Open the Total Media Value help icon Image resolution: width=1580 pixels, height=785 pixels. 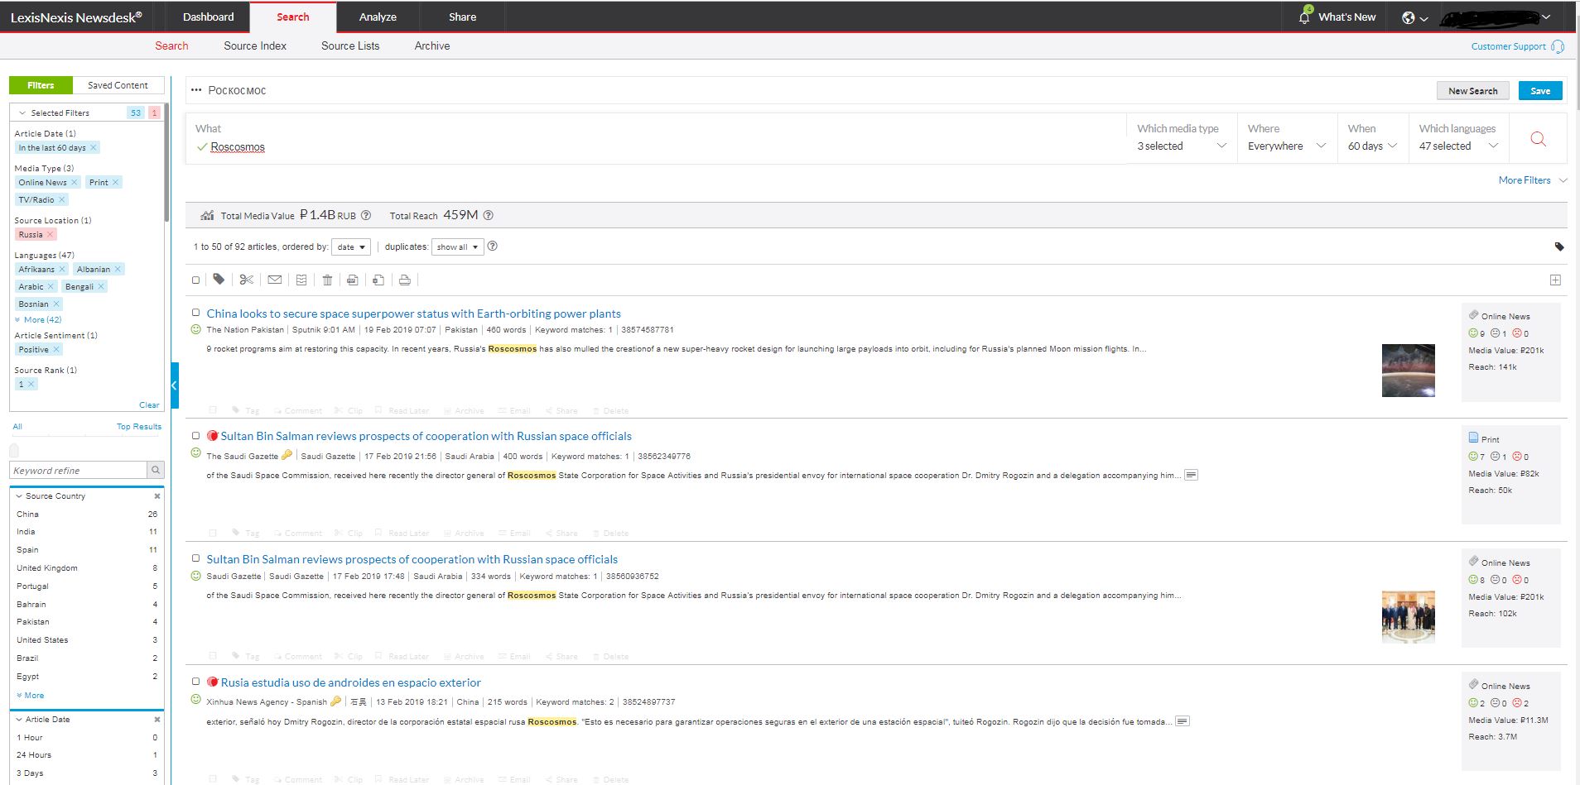366,215
